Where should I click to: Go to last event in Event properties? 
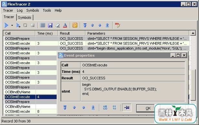click(x=93, y=108)
